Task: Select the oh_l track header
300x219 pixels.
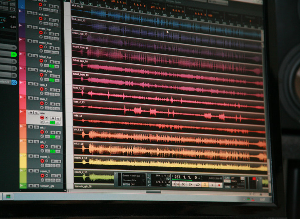Action: click(43, 128)
